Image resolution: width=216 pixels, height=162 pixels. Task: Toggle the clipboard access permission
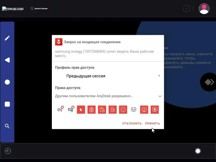pos(92,110)
